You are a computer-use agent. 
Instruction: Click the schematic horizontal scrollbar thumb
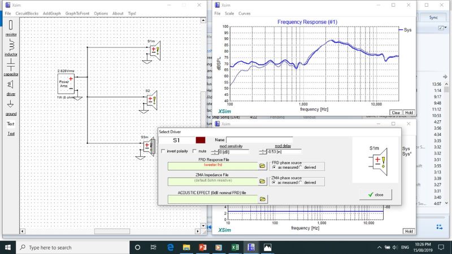(x=112, y=231)
